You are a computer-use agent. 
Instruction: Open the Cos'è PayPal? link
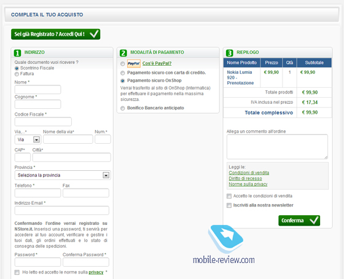tap(157, 63)
